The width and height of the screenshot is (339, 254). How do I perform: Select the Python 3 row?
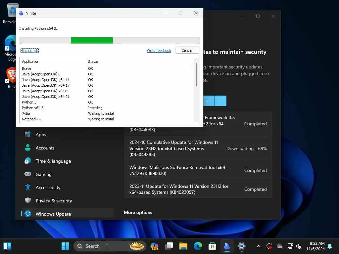107,102
